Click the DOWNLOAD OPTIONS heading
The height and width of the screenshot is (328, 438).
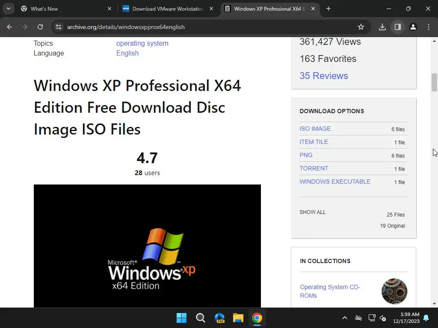(x=332, y=111)
